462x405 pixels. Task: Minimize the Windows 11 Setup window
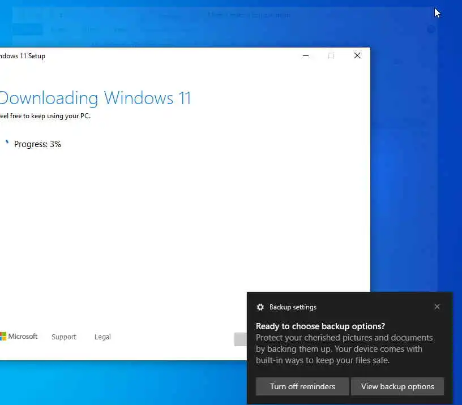tap(306, 55)
